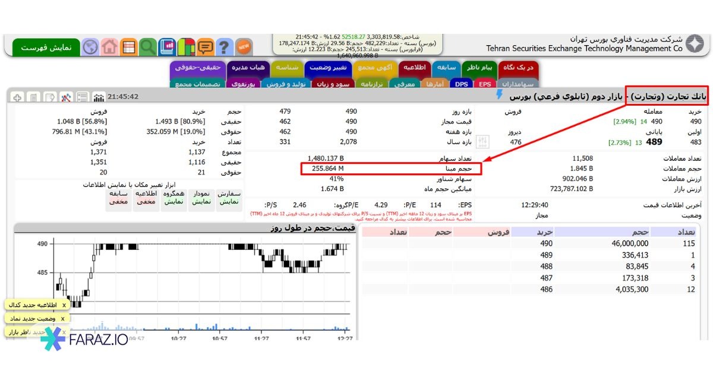The height and width of the screenshot is (374, 713).
Task: Toggle the سفارش display setting
Action: point(228,198)
